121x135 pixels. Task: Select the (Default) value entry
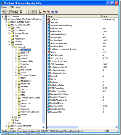click(x=54, y=19)
